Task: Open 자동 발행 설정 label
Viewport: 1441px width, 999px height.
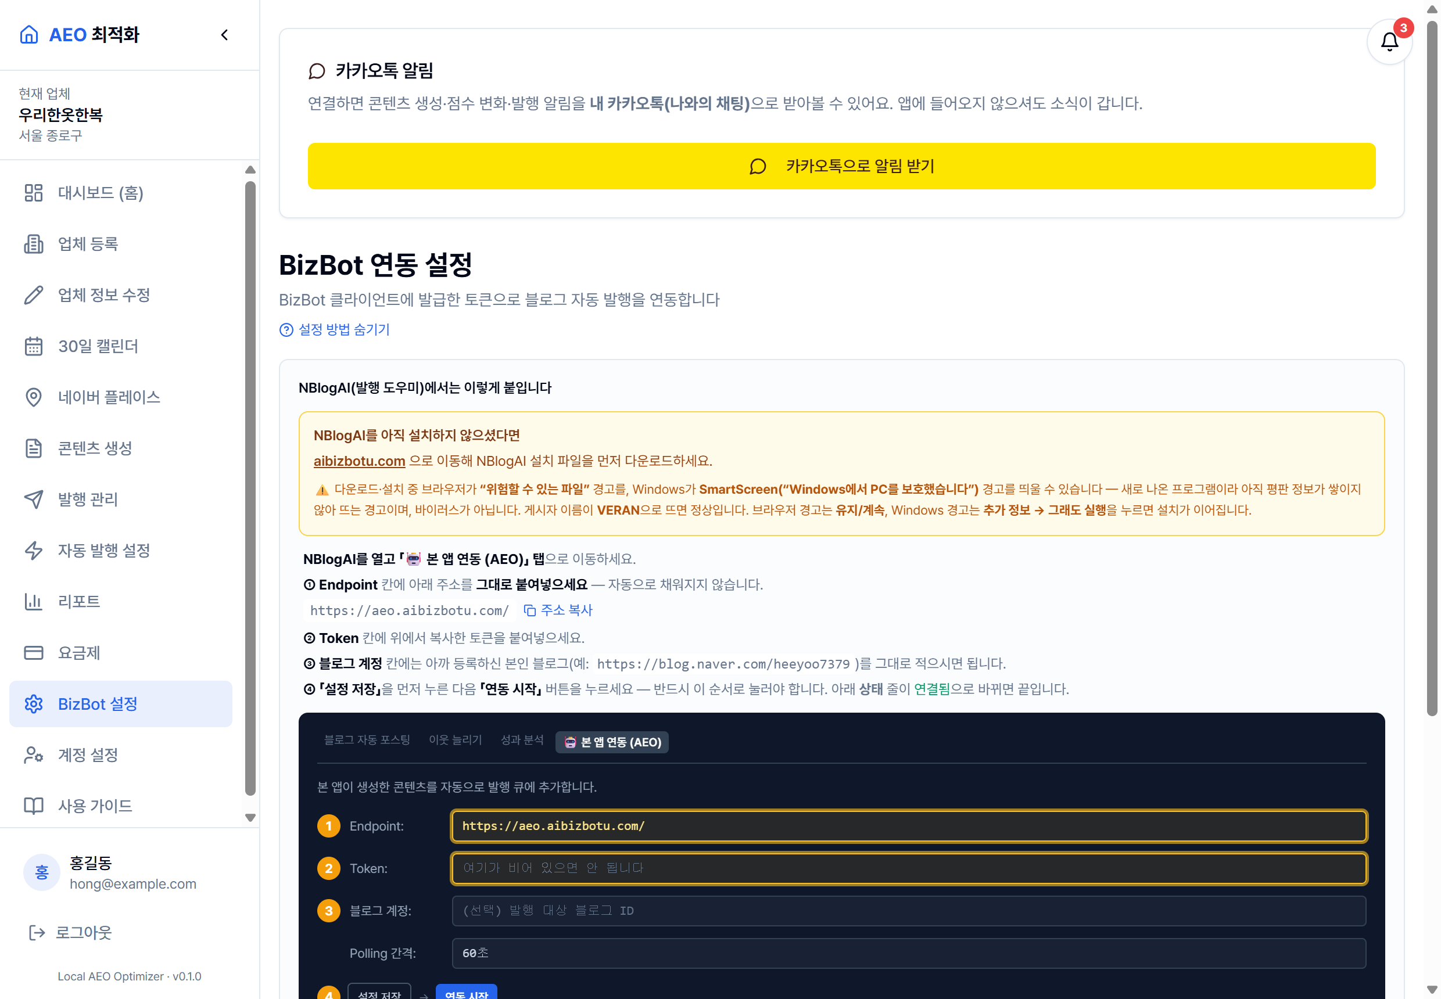Action: (104, 551)
